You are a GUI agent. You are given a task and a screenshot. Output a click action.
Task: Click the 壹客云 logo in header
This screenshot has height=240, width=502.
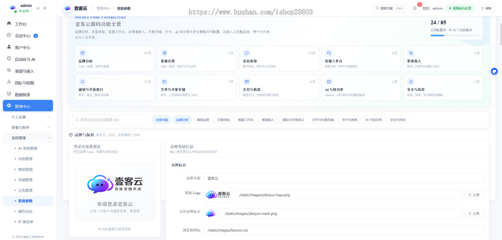pyautogui.click(x=67, y=8)
